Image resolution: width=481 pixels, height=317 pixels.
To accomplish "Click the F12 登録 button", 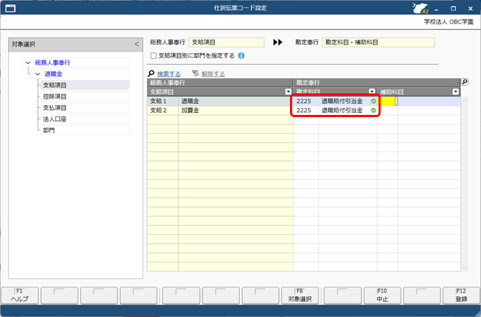I will tap(461, 295).
